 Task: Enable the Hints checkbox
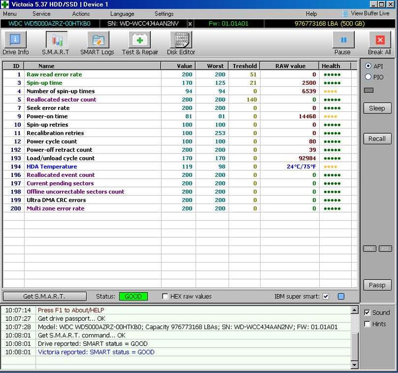click(367, 324)
